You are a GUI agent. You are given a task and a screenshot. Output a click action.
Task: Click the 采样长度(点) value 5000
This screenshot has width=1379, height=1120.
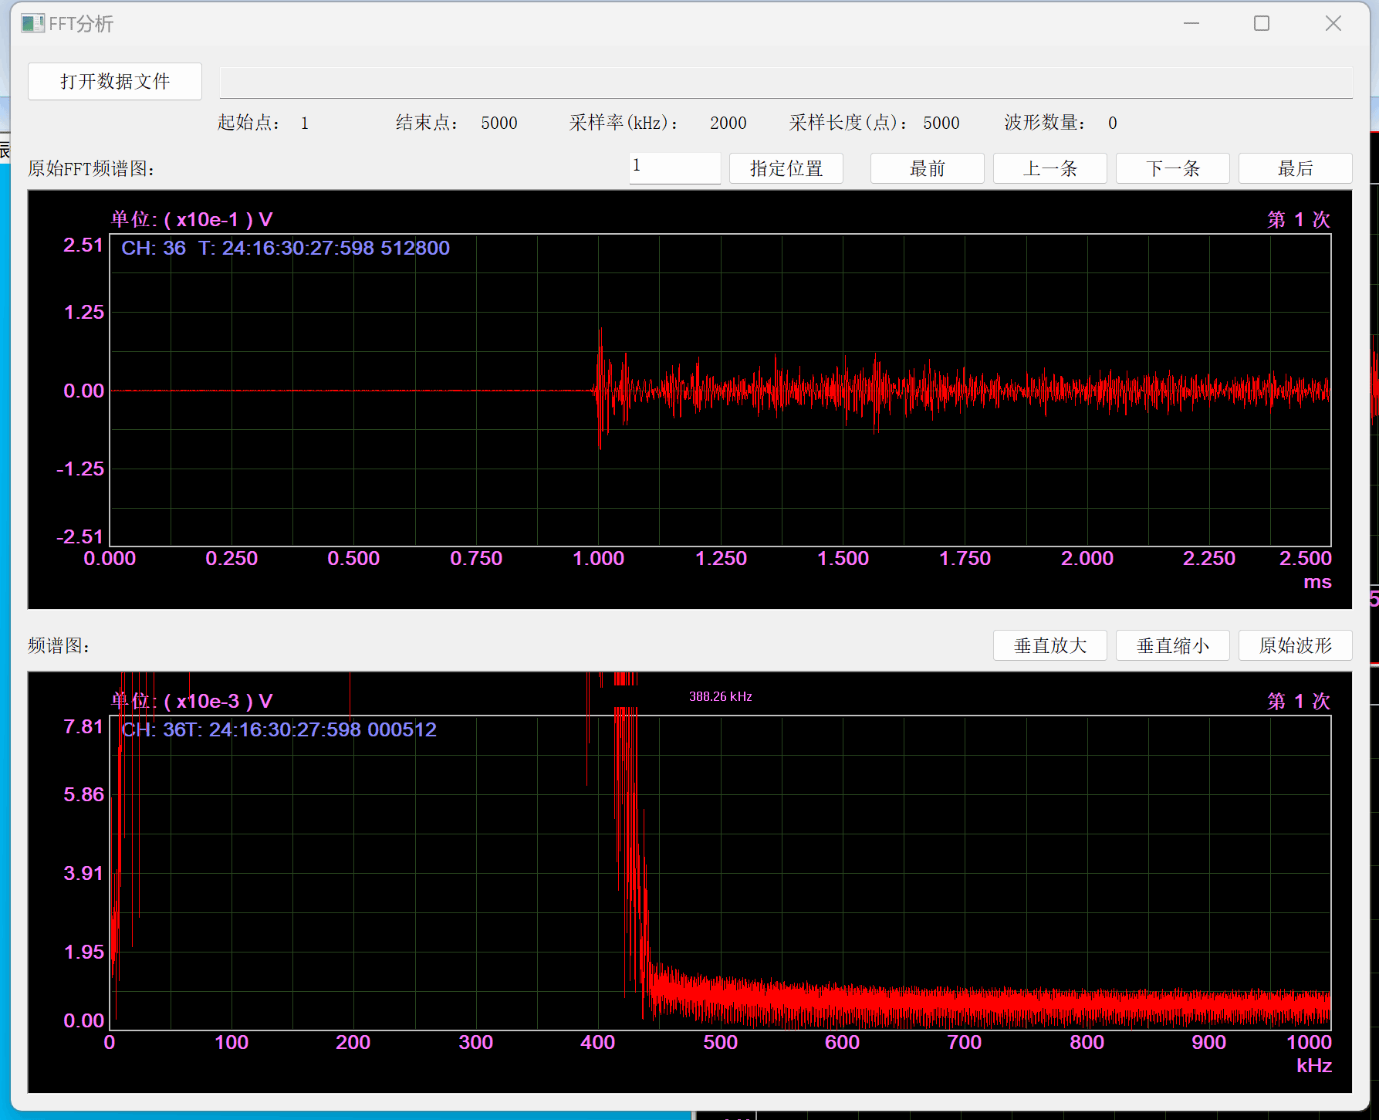(x=941, y=123)
